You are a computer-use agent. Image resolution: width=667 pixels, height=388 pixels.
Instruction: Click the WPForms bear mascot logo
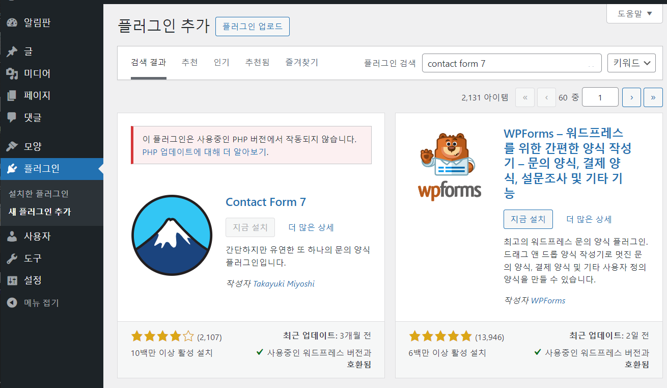coord(449,167)
